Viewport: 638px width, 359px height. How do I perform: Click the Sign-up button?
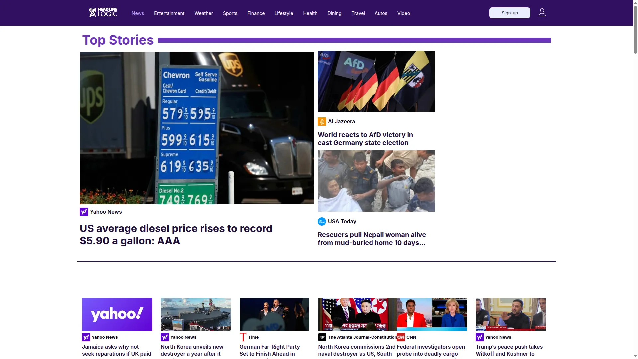click(510, 13)
